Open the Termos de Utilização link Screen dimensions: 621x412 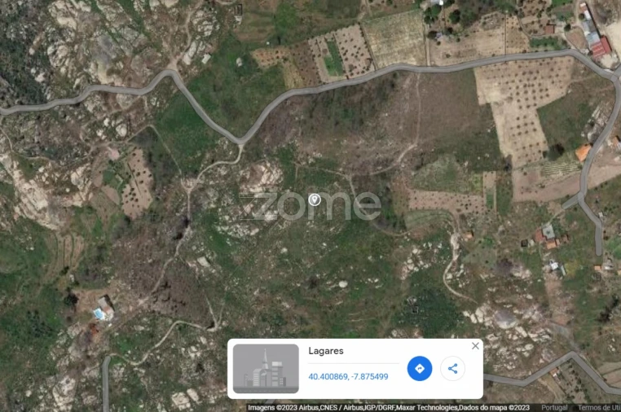(599, 408)
